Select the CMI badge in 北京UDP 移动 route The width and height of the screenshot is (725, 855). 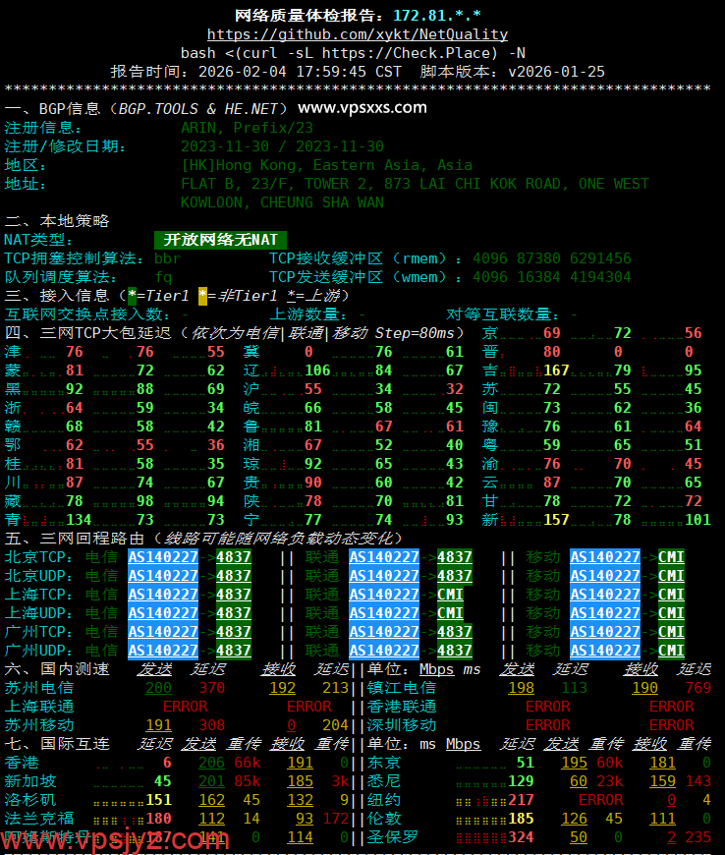[x=671, y=576]
